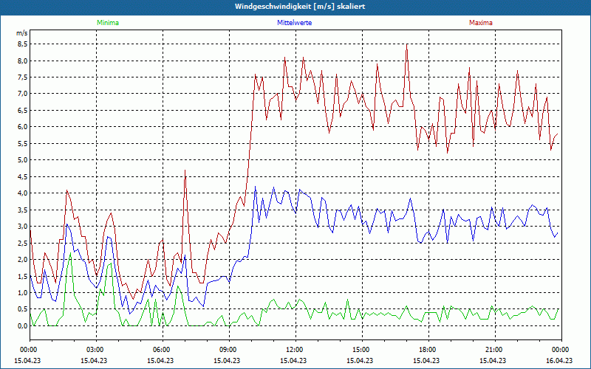Click the 7,5 y-axis value

(23, 77)
